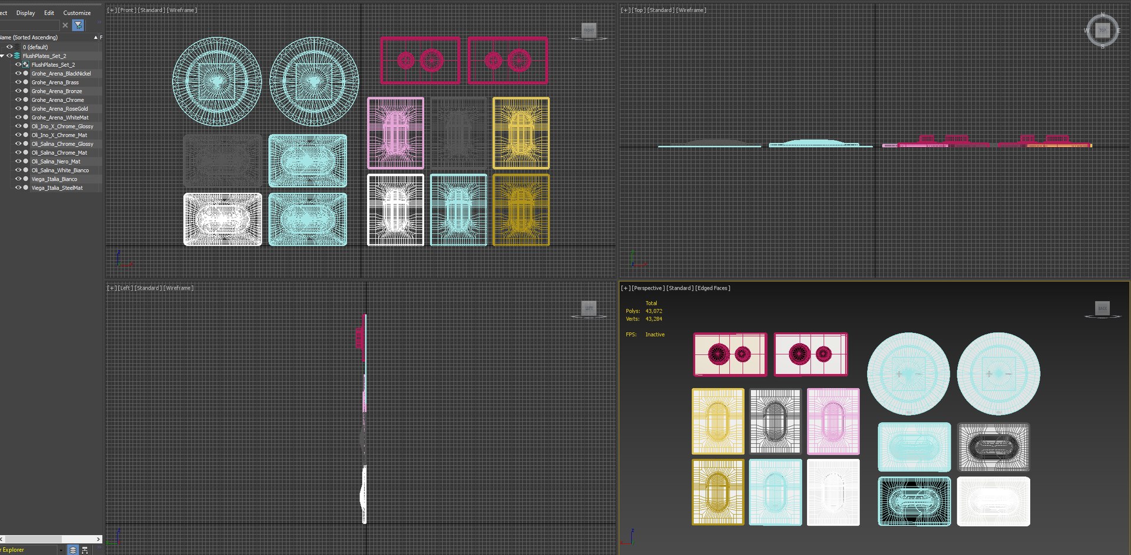Open the [Perspective] viewport label menu
The image size is (1131, 555).
pyautogui.click(x=648, y=288)
